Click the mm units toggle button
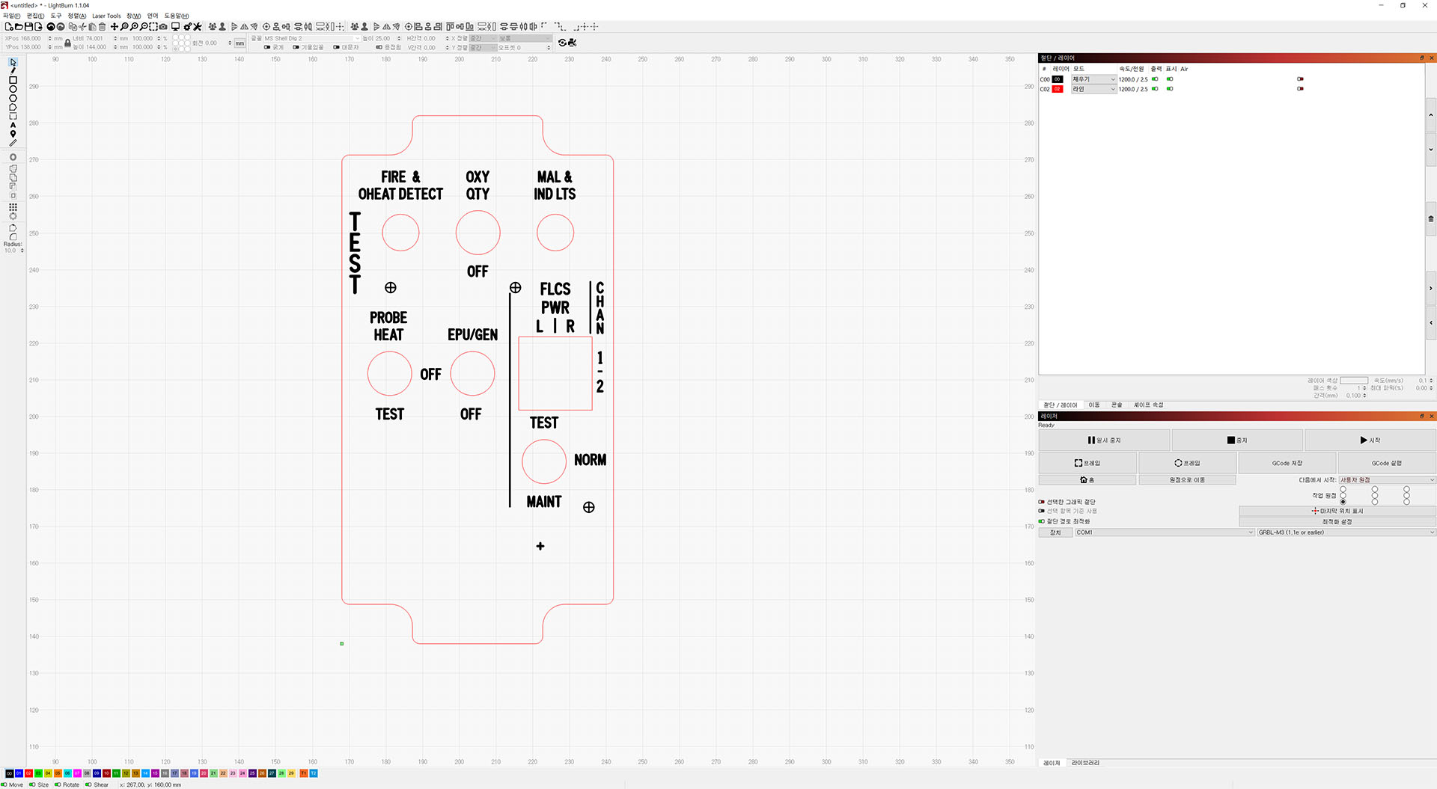This screenshot has height=789, width=1437. pos(239,43)
